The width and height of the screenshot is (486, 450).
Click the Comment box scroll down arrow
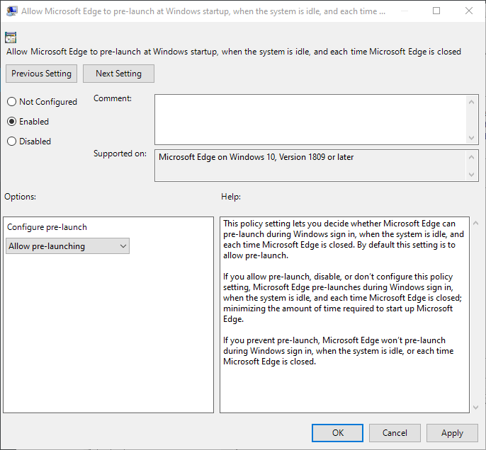pos(473,137)
